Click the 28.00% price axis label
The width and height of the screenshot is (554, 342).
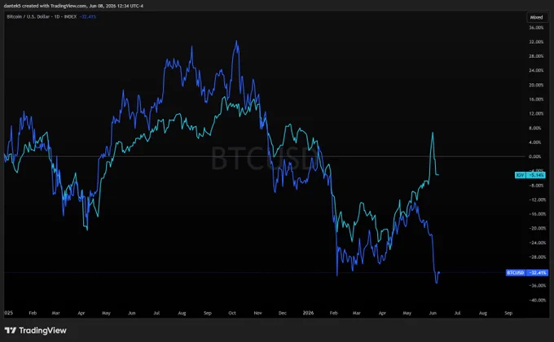pos(536,56)
